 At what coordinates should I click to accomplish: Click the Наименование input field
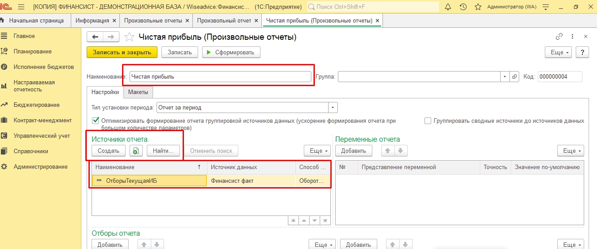click(220, 76)
